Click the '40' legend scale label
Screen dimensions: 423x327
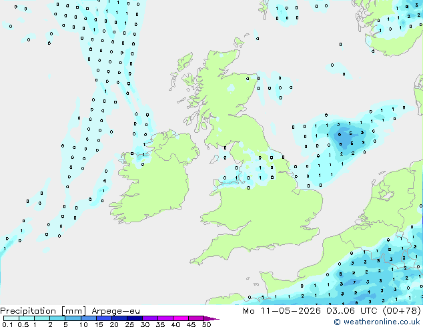175,324
